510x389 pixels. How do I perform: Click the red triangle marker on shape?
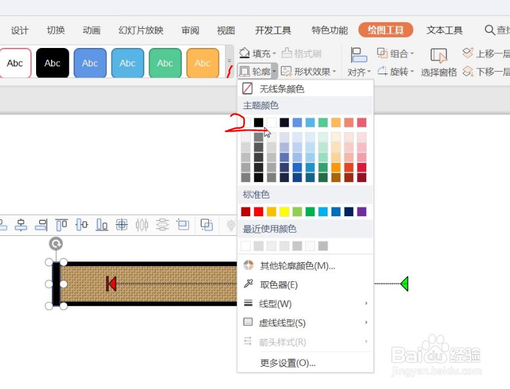111,283
